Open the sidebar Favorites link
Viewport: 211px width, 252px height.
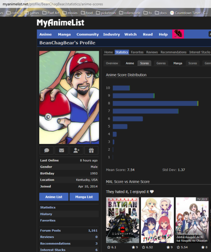(48, 220)
